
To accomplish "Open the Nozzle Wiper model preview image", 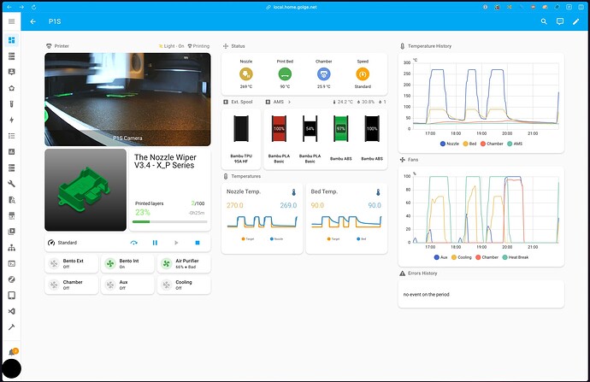I will 86,190.
